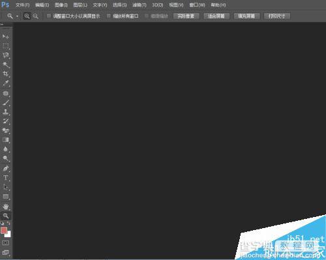Toggle the 细微缩放 checkbox
The image size is (326, 260).
click(x=147, y=16)
